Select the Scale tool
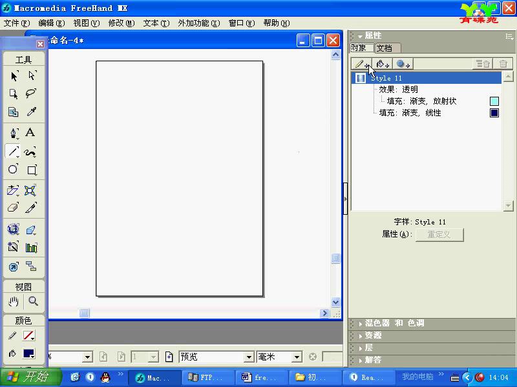517x387 pixels. [30, 190]
